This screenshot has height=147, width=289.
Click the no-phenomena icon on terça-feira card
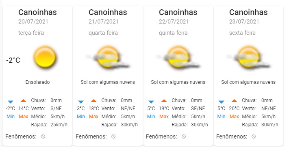pyautogui.click(x=43, y=136)
